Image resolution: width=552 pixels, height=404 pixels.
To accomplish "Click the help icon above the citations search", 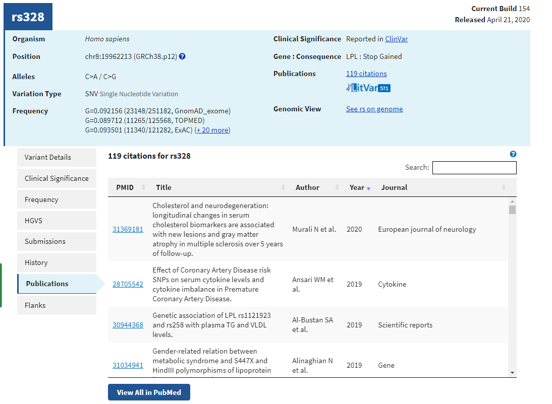I will point(513,154).
